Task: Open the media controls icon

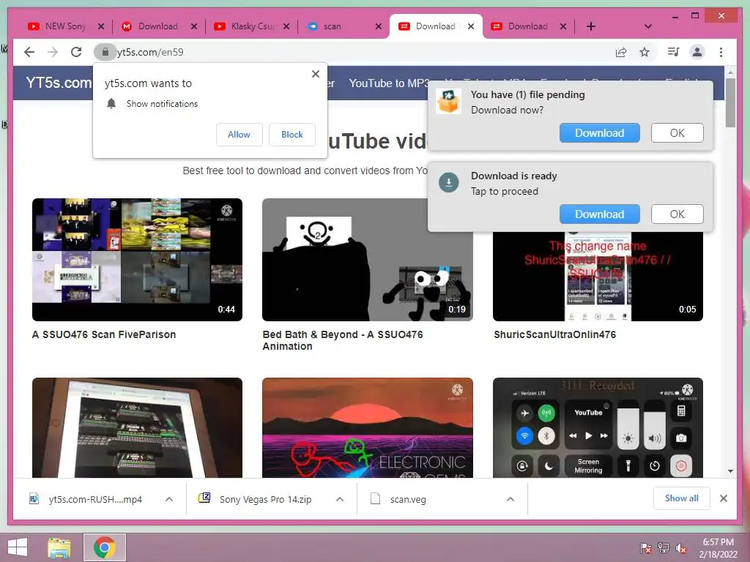Action: [x=674, y=52]
